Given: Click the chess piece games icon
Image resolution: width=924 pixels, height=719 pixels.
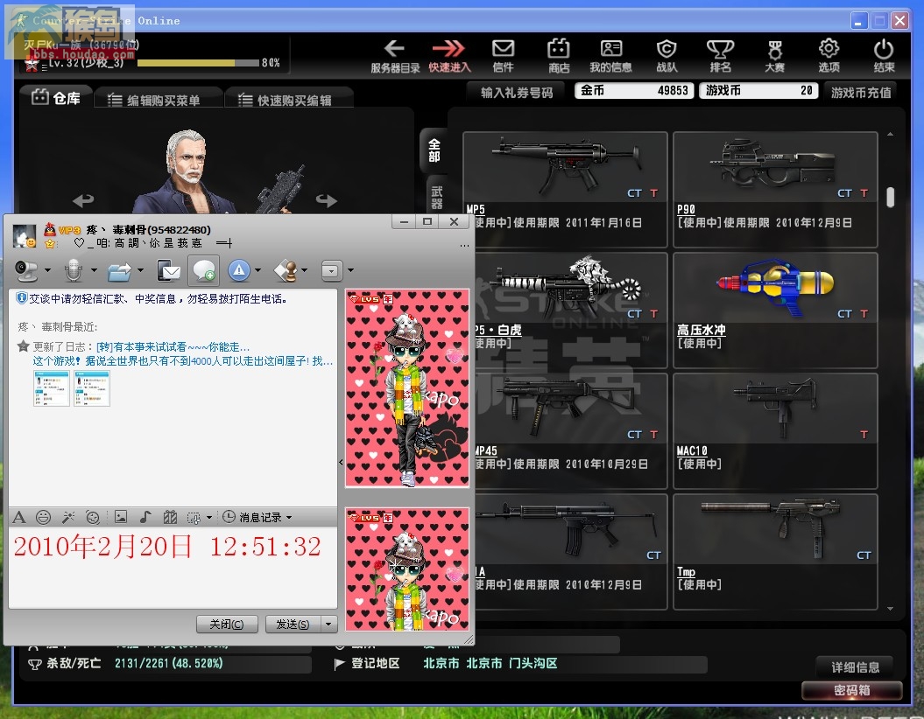Looking at the screenshot, I should 286,270.
